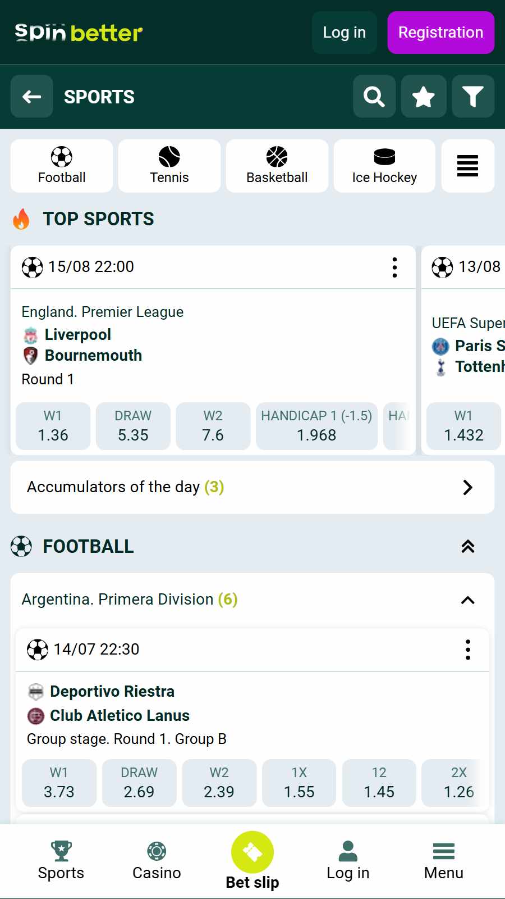Open favorites with the star icon
Image resolution: width=505 pixels, height=899 pixels.
click(x=424, y=97)
